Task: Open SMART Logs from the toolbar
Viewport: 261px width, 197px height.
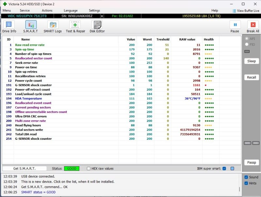Action: [53, 25]
